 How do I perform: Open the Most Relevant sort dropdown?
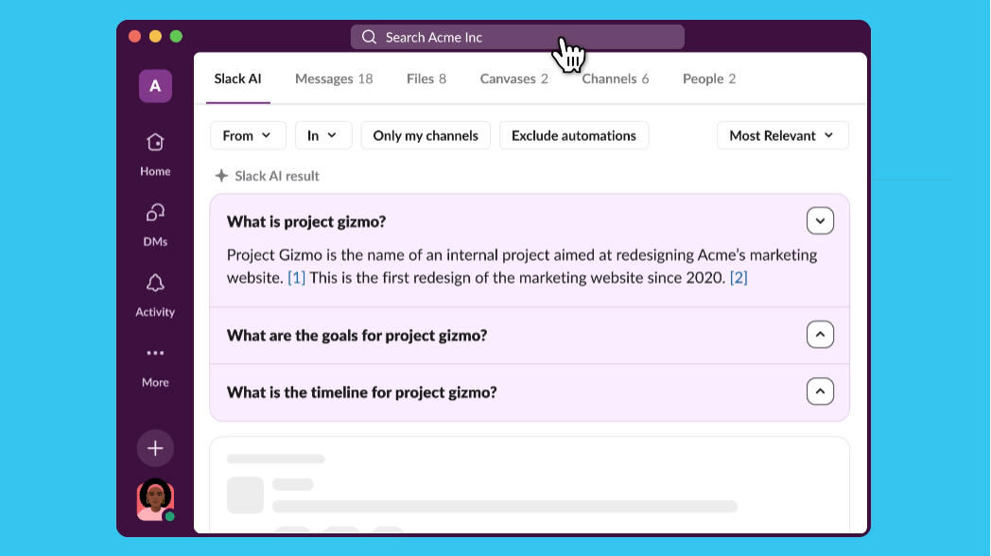click(782, 135)
